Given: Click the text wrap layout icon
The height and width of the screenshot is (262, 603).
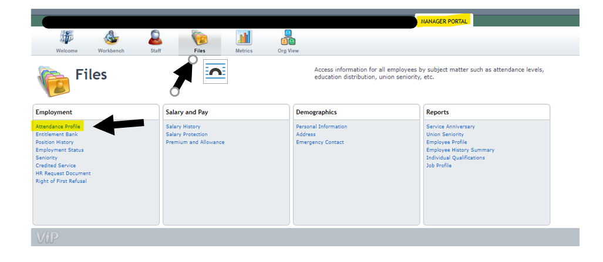Looking at the screenshot, I should tap(215, 72).
